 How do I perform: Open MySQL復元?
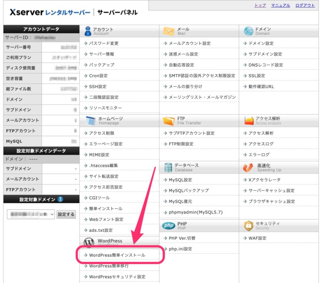click(180, 201)
